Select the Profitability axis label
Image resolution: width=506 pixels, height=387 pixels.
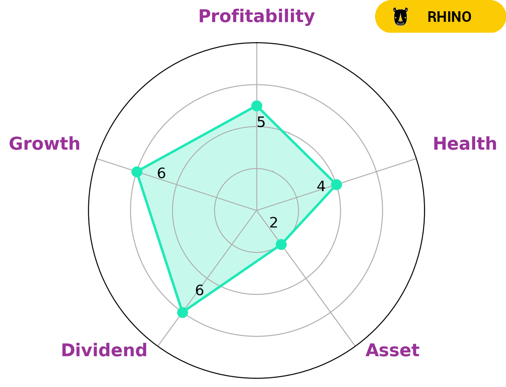click(256, 16)
